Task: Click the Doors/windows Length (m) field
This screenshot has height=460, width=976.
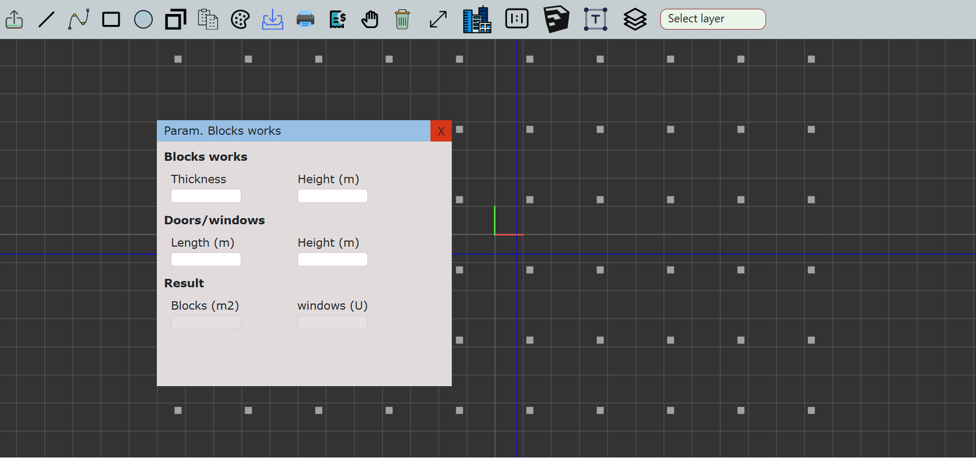Action: [206, 260]
